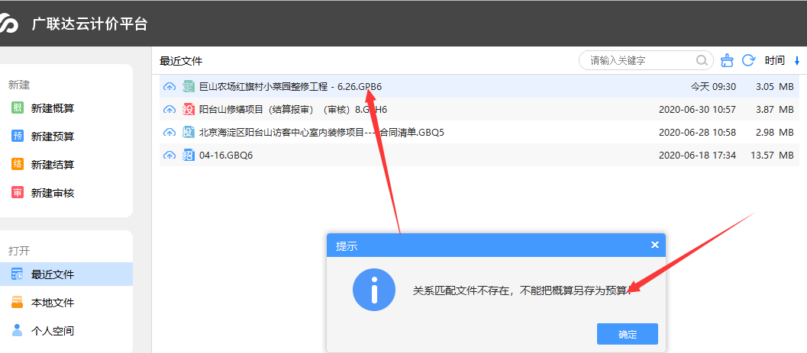Screen dimensions: 807x353
Task: Click the clean-up brush icon beside search
Action: [x=727, y=61]
